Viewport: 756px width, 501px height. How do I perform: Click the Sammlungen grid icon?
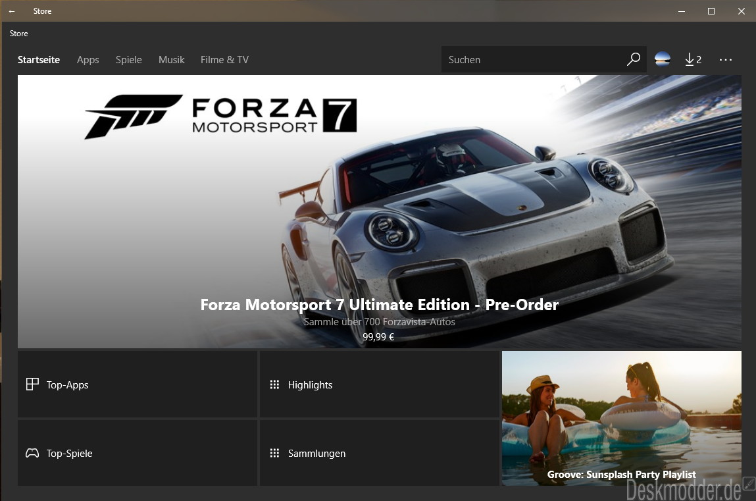click(x=274, y=453)
